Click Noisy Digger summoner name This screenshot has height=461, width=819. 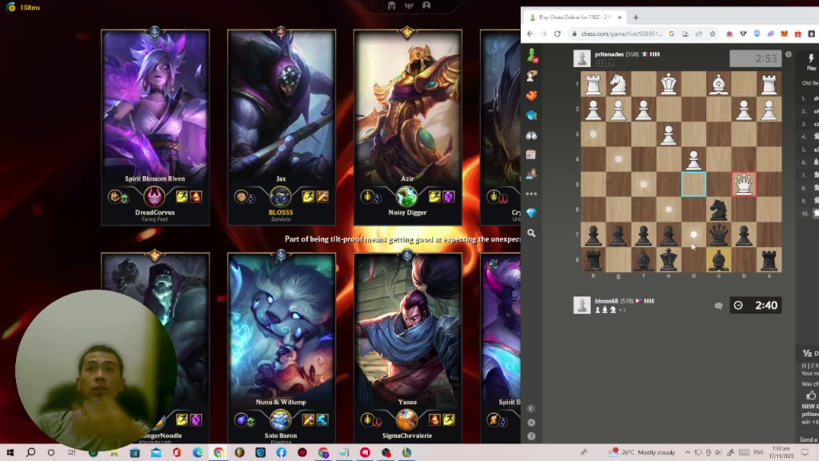408,213
